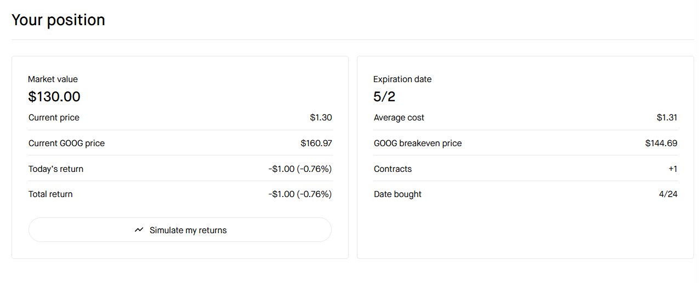
Task: Select the Average cost row label
Action: 399,118
